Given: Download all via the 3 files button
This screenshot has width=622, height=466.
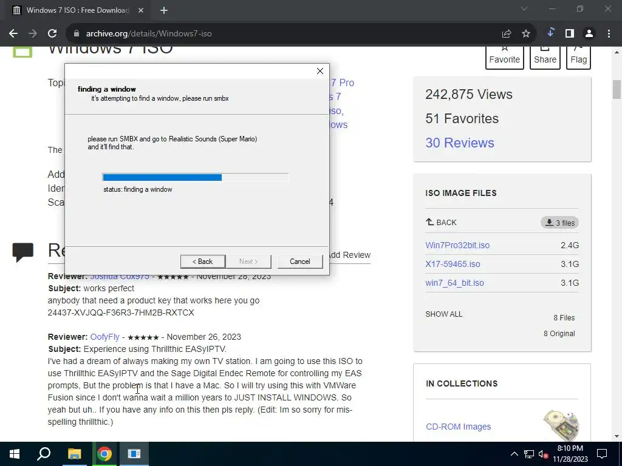Looking at the screenshot, I should tap(559, 223).
